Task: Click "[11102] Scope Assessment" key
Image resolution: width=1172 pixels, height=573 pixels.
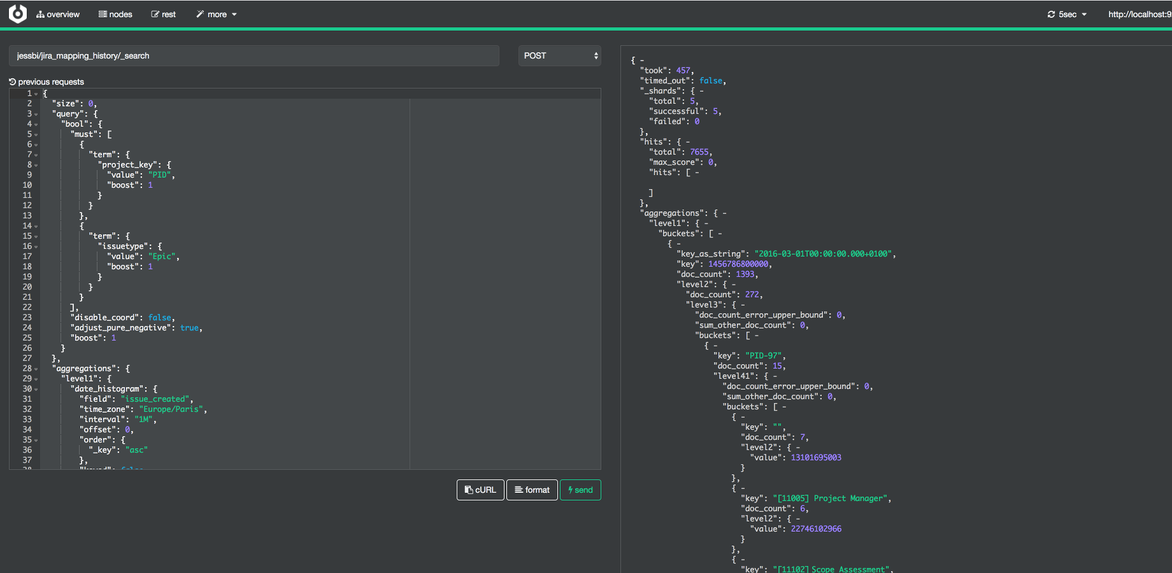Action: 831,569
